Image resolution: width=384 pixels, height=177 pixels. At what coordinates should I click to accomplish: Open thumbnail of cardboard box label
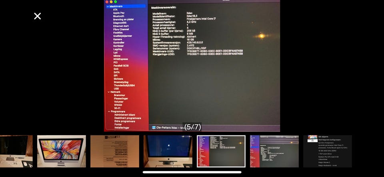click(115, 151)
